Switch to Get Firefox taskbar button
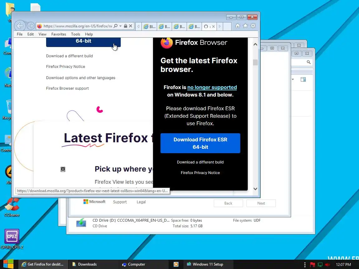359x269 pixels. 43,264
